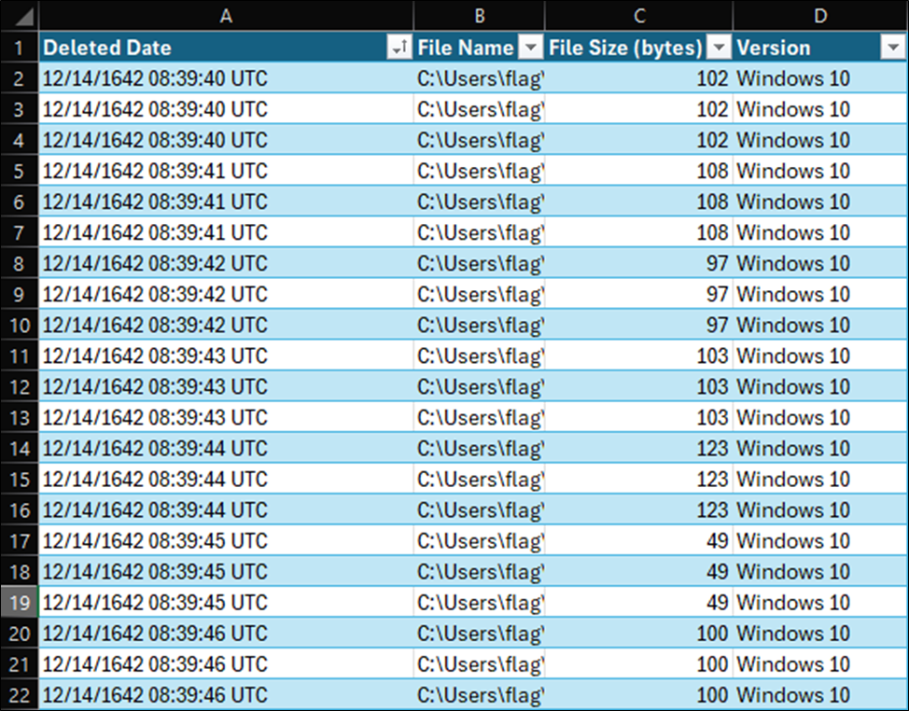Click the Deleted Date header cell

coord(205,48)
